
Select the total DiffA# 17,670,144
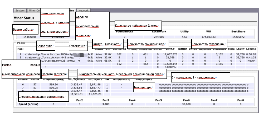[170, 64]
